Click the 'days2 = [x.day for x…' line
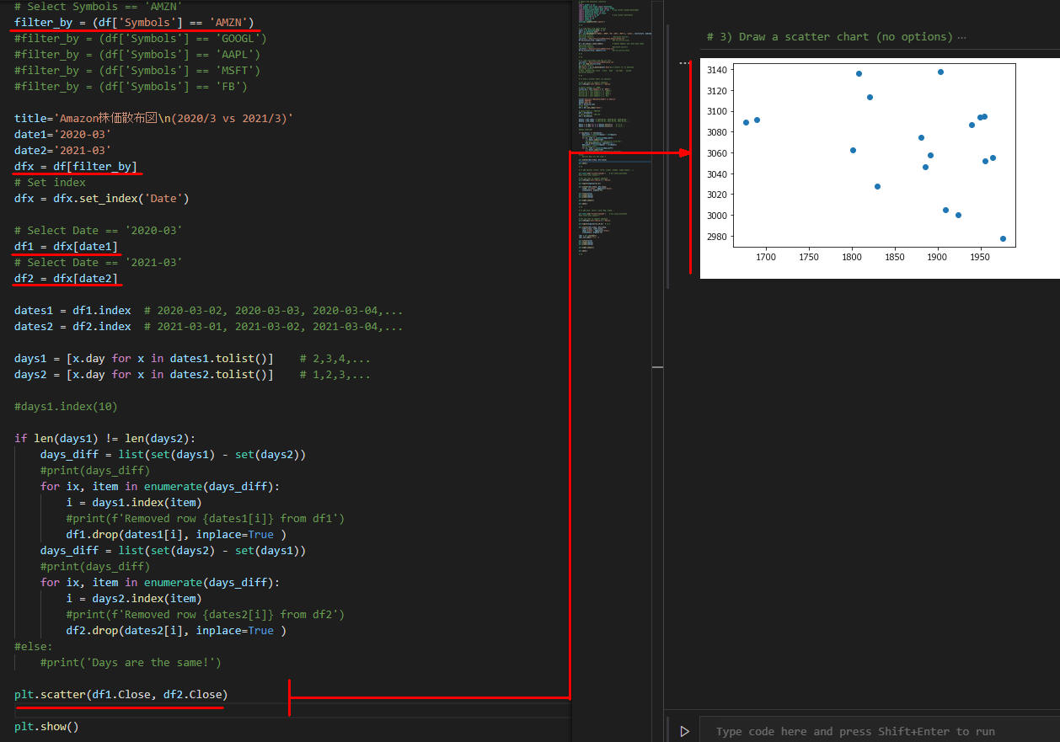This screenshot has width=1060, height=742. point(192,374)
